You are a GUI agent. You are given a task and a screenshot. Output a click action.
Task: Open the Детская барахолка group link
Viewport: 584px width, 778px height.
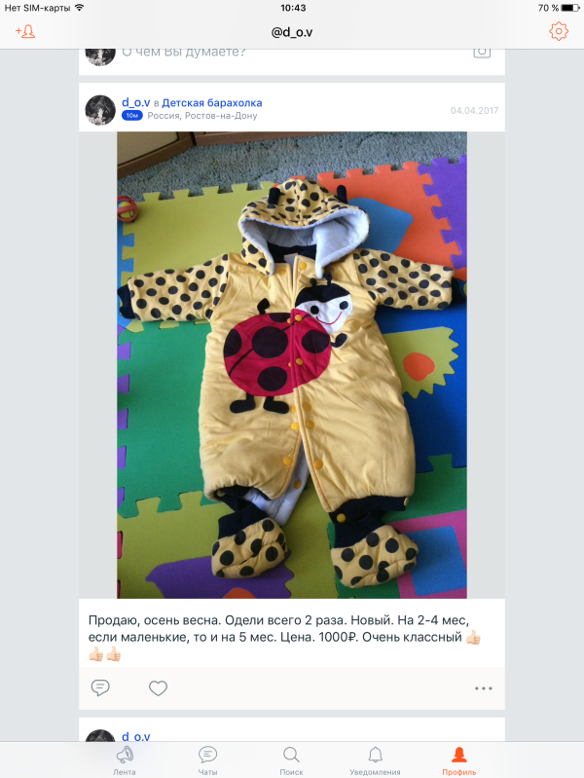pos(212,102)
